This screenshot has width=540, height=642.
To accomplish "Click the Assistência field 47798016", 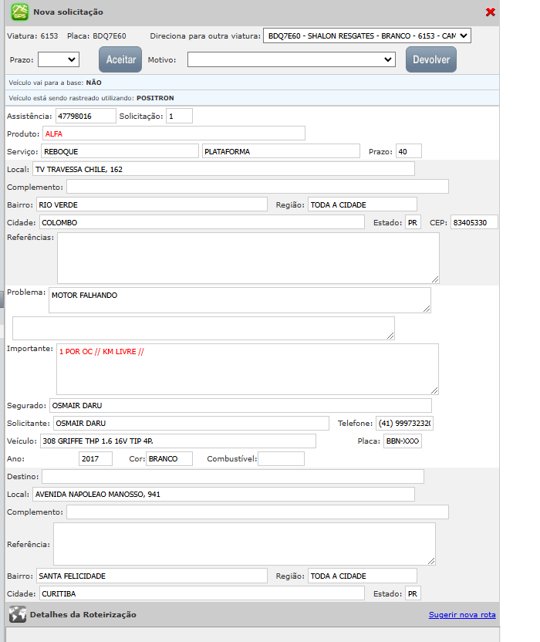I will pyautogui.click(x=86, y=116).
